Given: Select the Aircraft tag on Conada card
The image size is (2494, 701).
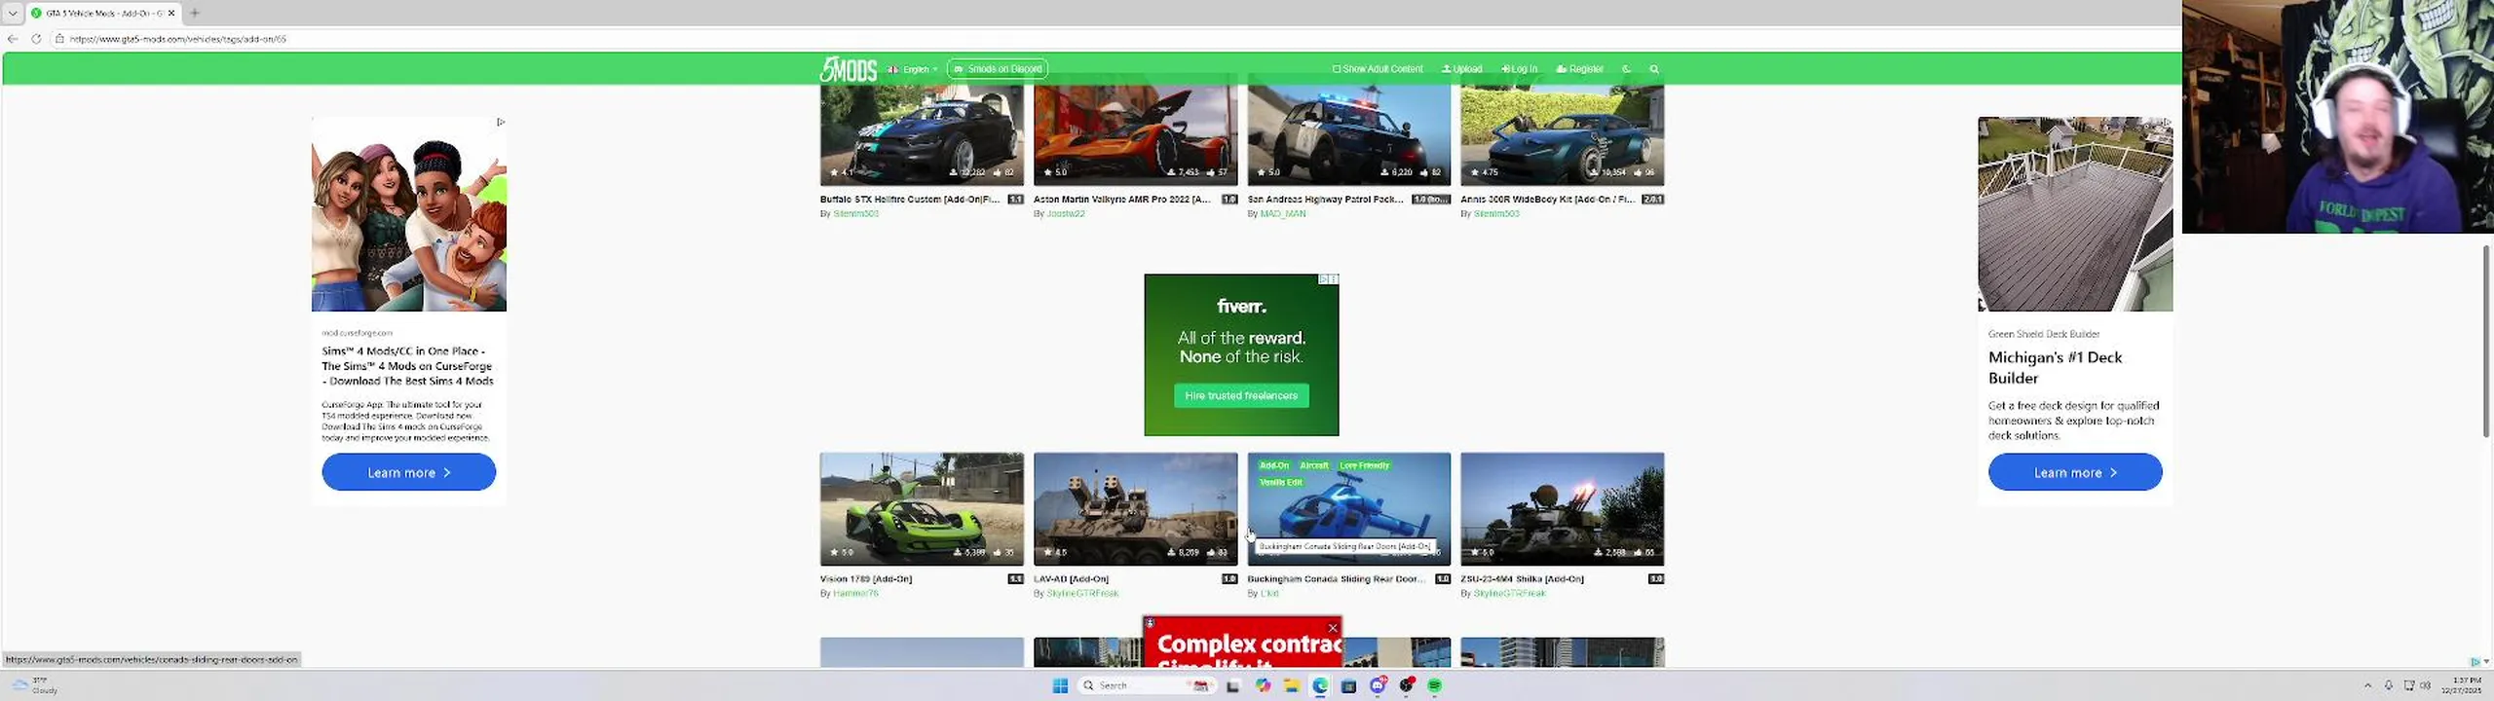Looking at the screenshot, I should point(1313,465).
